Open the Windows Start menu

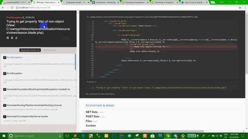coord(4,136)
